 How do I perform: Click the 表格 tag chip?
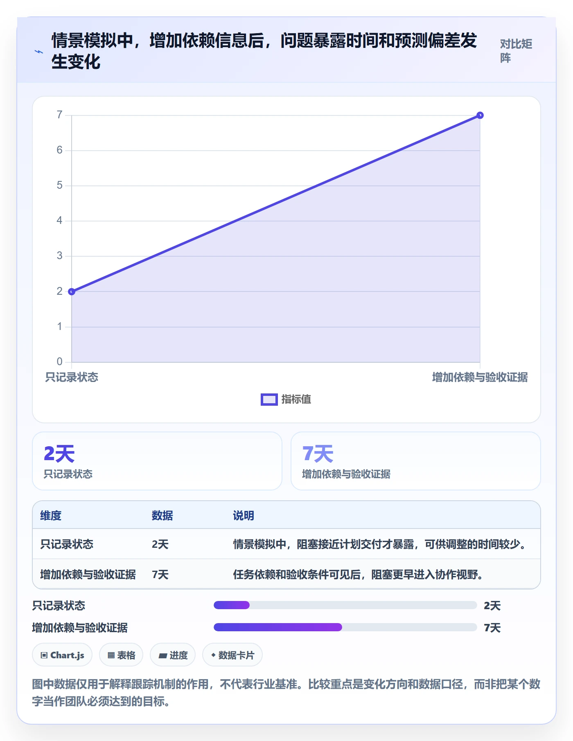(x=121, y=655)
